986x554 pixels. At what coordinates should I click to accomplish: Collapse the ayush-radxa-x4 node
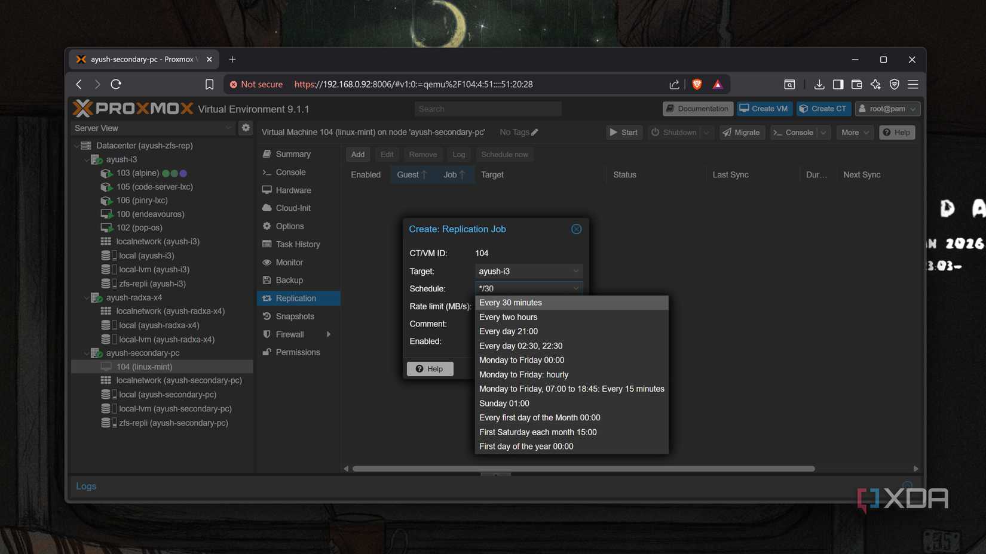point(87,297)
